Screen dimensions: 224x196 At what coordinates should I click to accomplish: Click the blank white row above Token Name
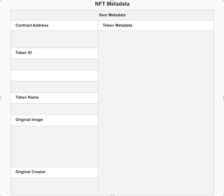tap(55, 76)
